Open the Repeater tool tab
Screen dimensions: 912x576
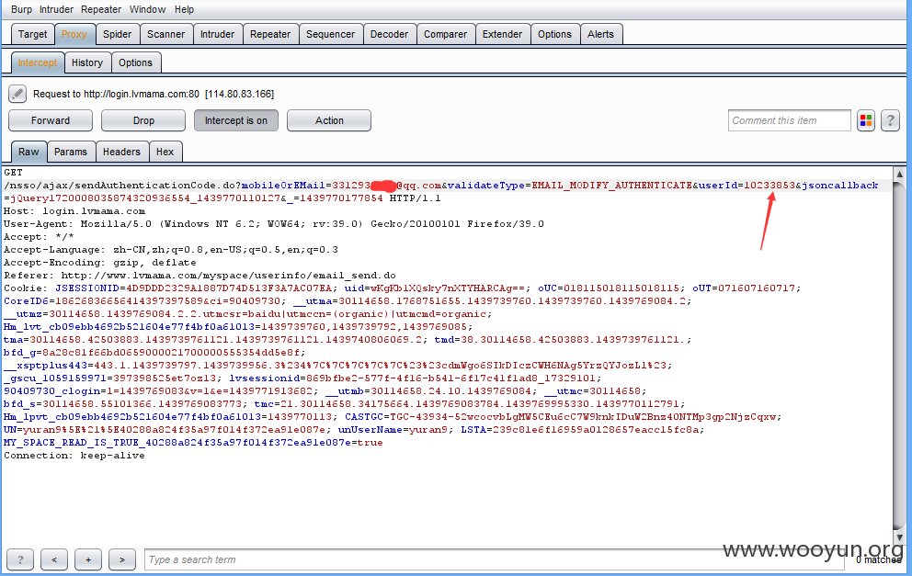(x=270, y=34)
